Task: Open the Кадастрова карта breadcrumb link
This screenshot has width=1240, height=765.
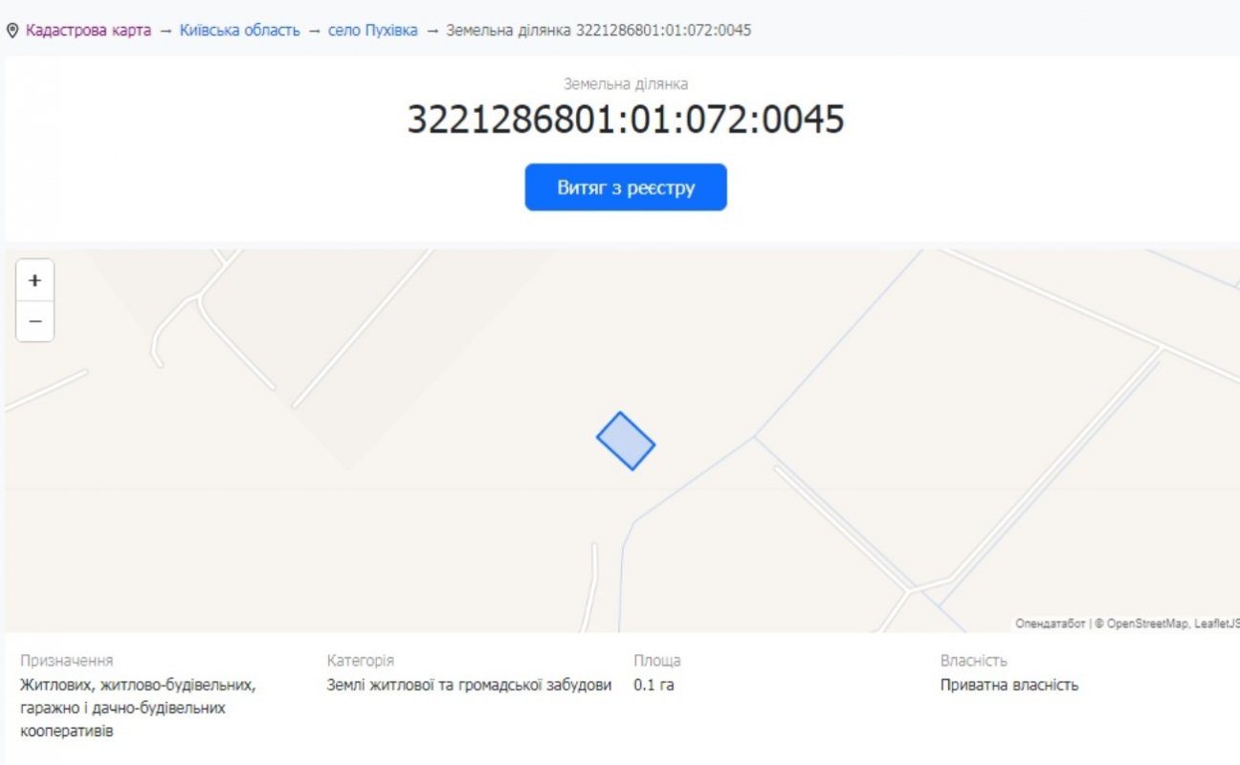Action: click(88, 31)
